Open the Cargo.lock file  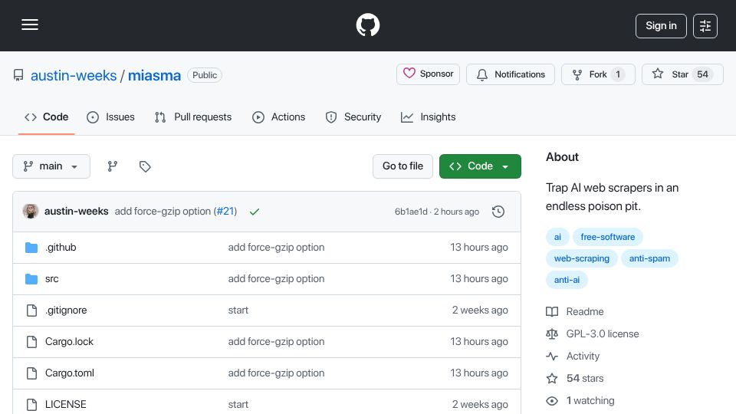coord(69,342)
